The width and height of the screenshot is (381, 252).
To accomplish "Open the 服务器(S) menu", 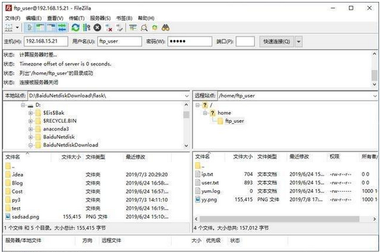I will [x=100, y=18].
